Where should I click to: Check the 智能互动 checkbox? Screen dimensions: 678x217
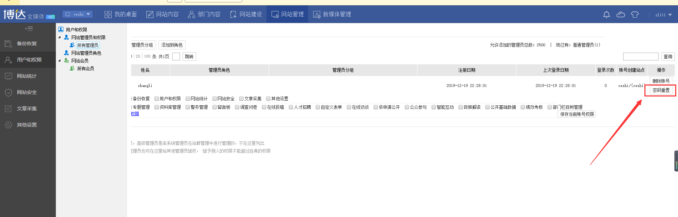(434, 107)
